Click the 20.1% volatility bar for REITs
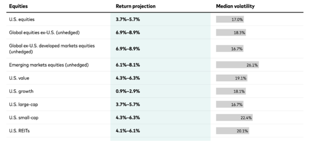Viewport: 322px width, 147px height. pos(232,131)
